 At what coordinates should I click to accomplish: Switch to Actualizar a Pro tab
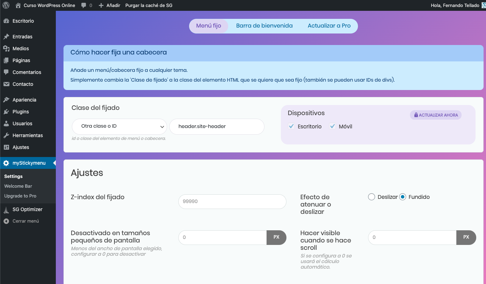pyautogui.click(x=329, y=26)
